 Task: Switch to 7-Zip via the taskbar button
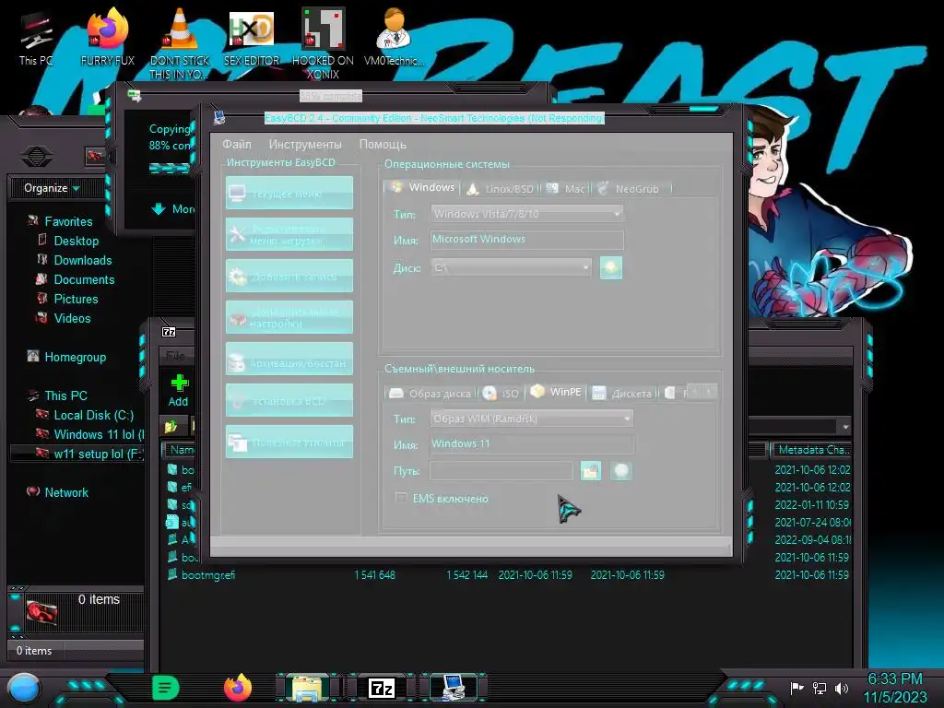[381, 688]
